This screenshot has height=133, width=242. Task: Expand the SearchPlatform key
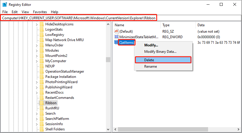coord(37,119)
